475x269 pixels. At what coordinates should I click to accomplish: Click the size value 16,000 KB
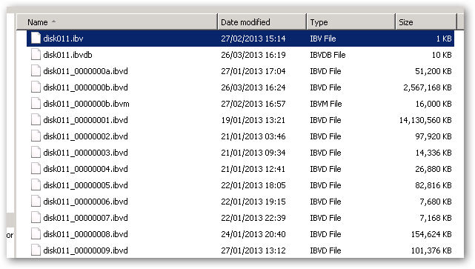[x=434, y=104]
